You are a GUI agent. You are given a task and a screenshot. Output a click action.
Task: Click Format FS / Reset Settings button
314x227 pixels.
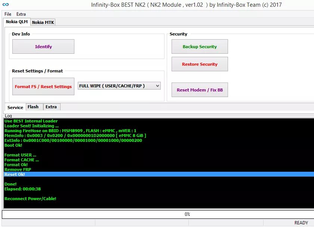point(43,87)
